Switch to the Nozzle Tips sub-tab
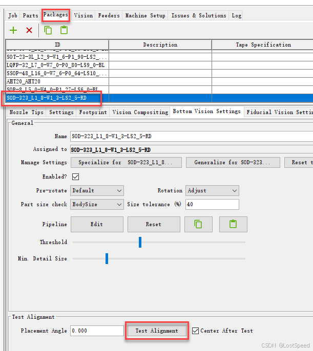The width and height of the screenshot is (313, 351). (x=27, y=112)
